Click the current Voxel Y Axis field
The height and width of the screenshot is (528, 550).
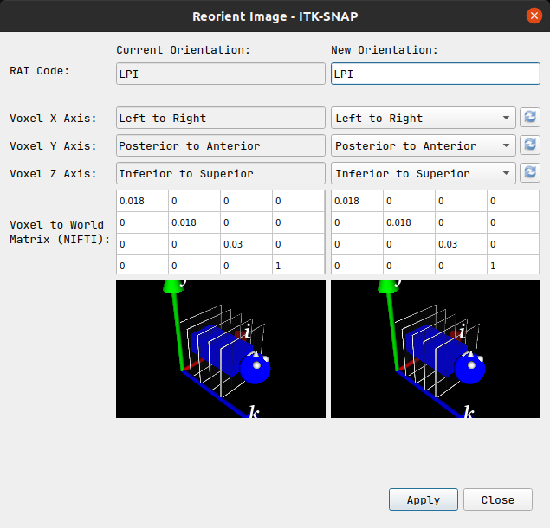click(x=221, y=145)
